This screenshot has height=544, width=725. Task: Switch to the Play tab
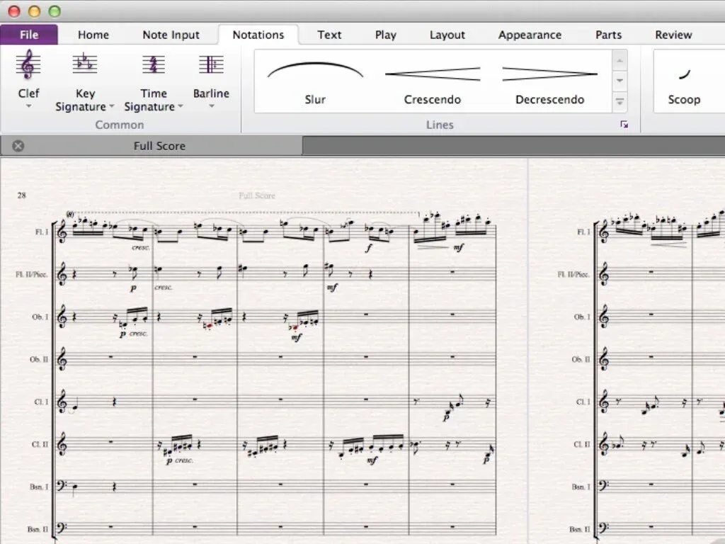386,35
